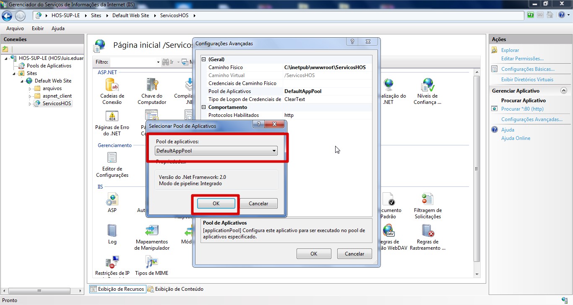The image size is (573, 305).
Task: Open Tipos de MIME icon
Action: (x=152, y=263)
